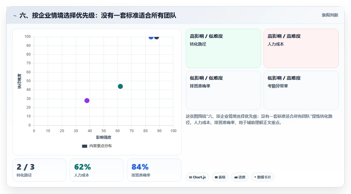This screenshot has height=194, width=351.
Task: Click the 考勤异常率 text
Action: tap(278, 86)
